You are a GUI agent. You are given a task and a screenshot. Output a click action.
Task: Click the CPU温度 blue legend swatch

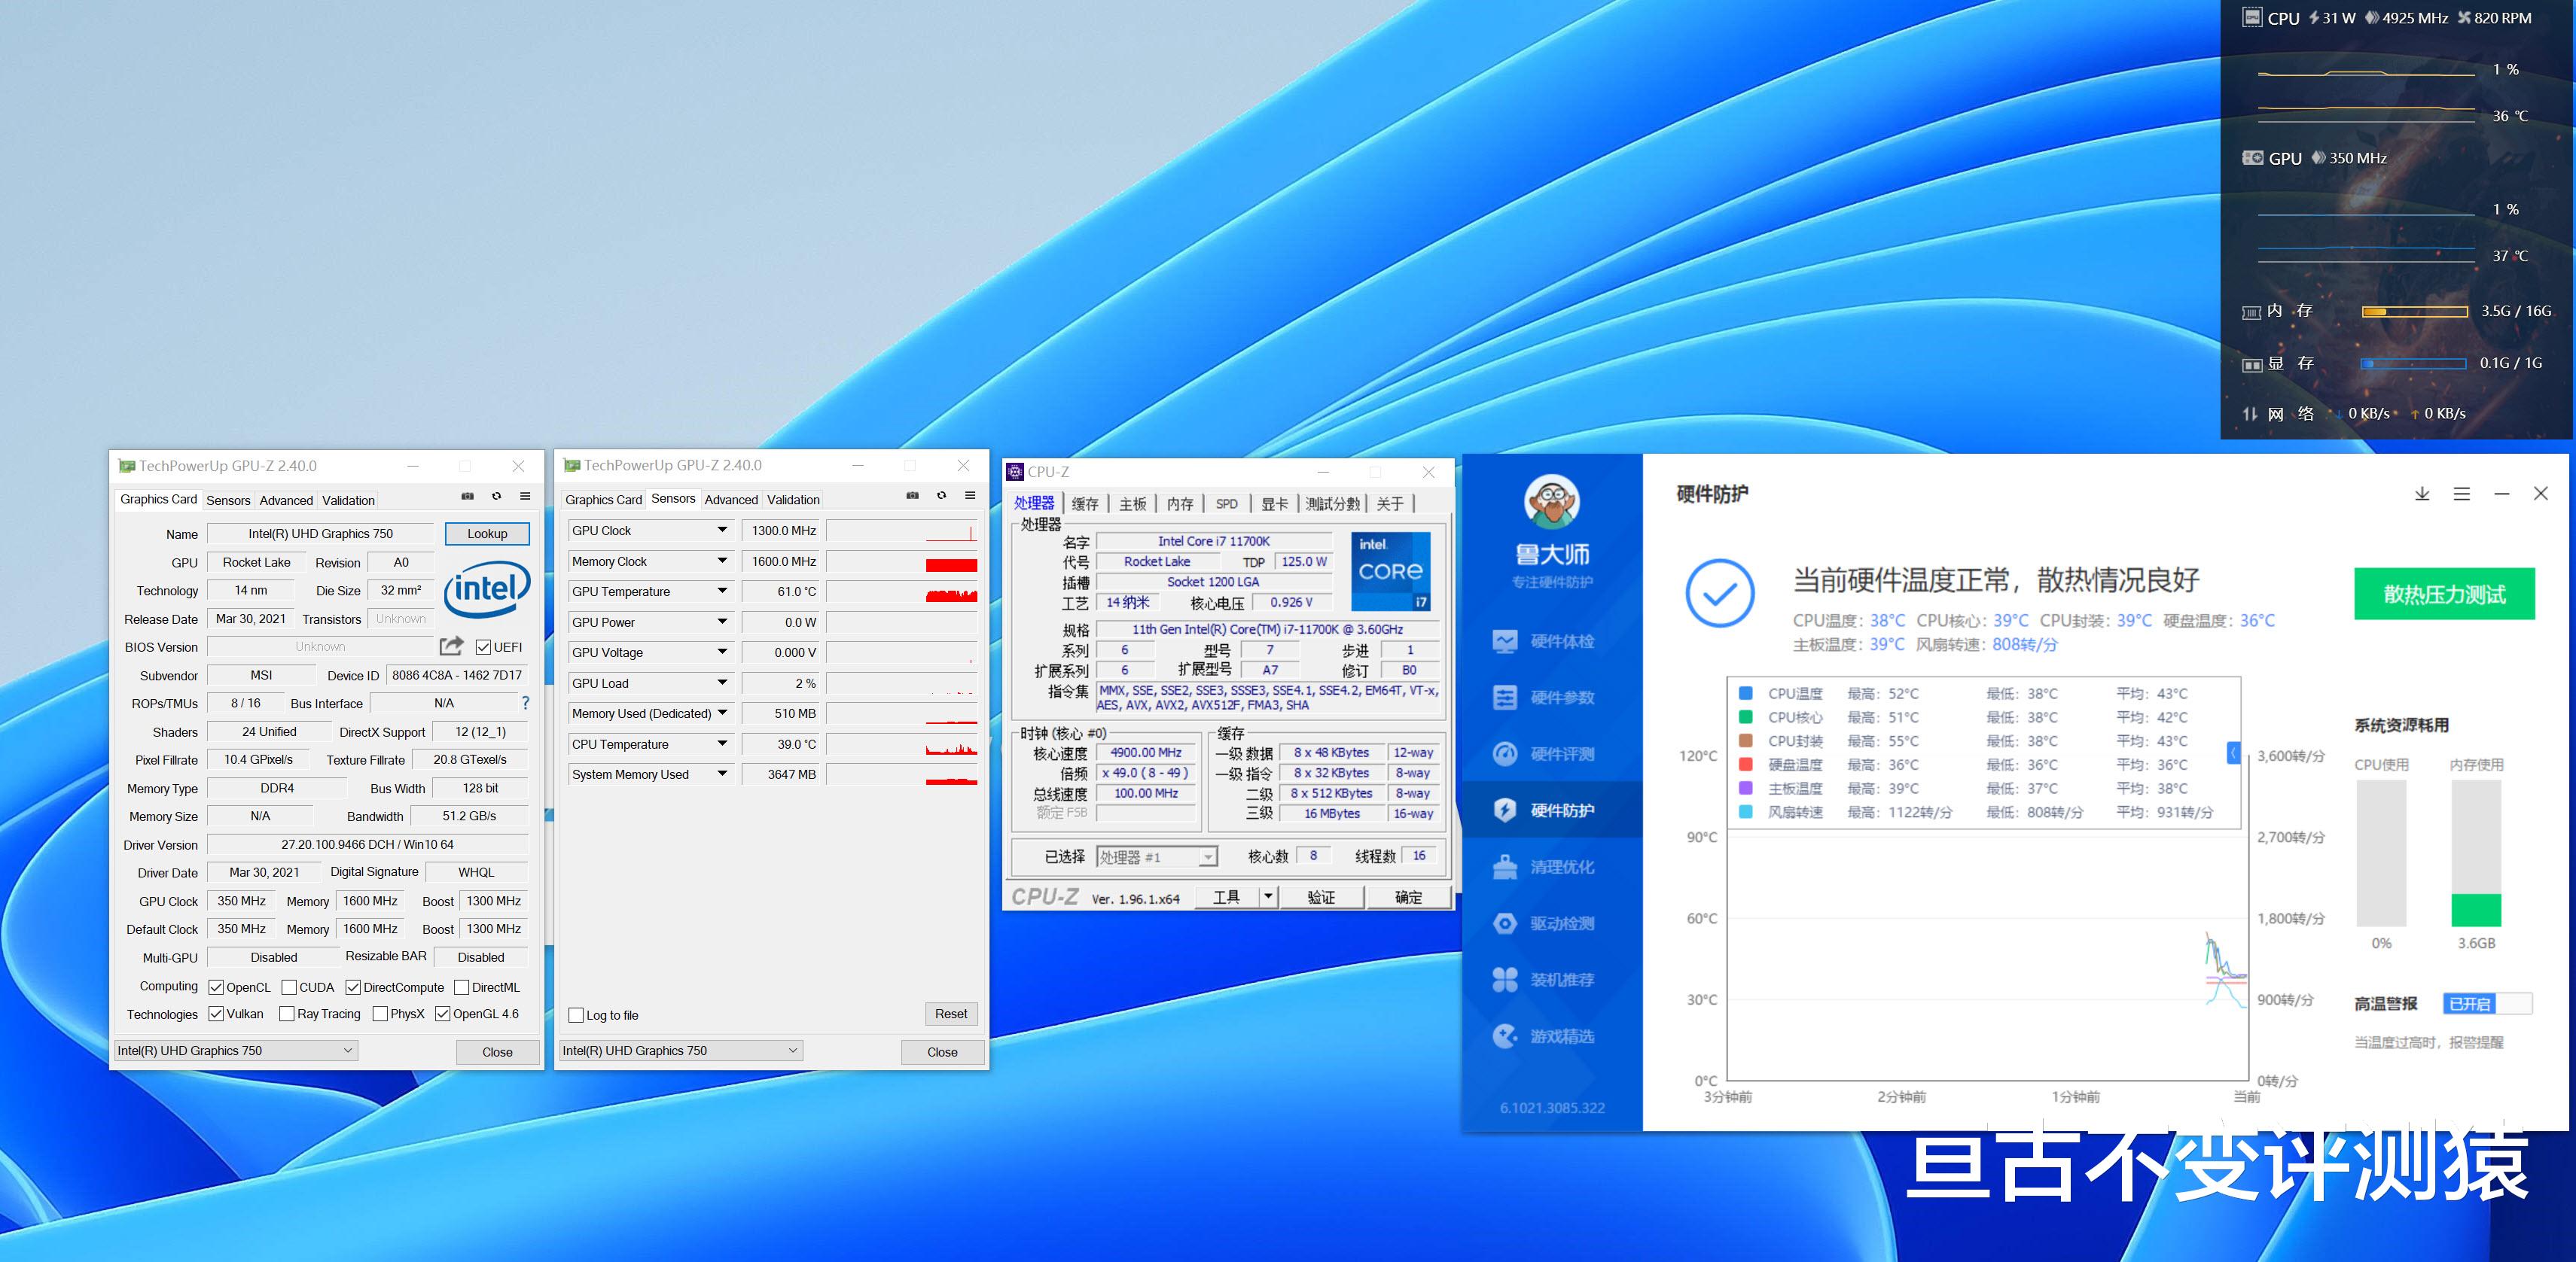[x=1745, y=693]
